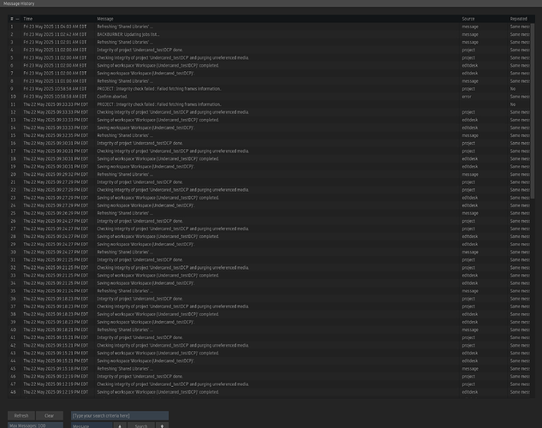Click row number 30 in the list
542x428 pixels.
tap(13, 252)
